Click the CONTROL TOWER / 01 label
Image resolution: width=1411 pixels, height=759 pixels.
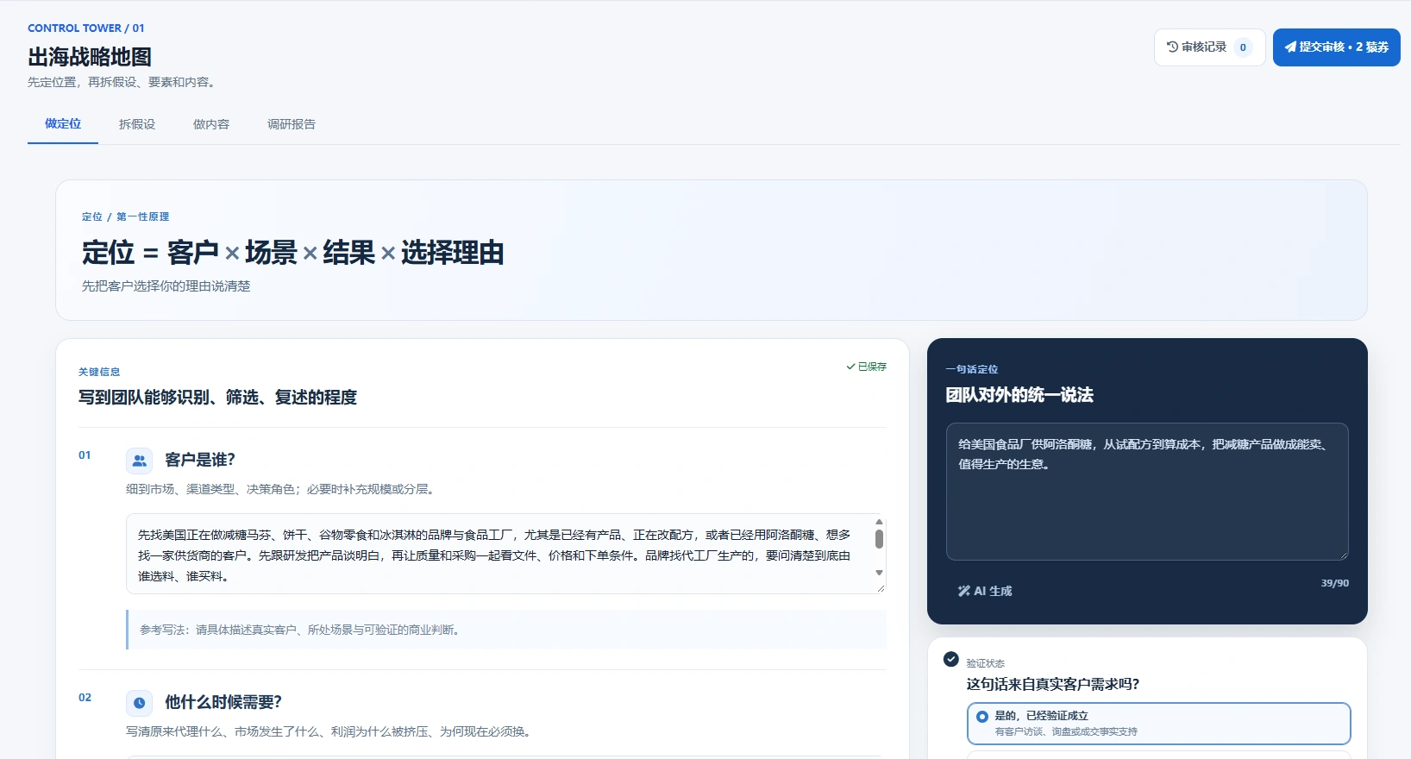point(86,28)
